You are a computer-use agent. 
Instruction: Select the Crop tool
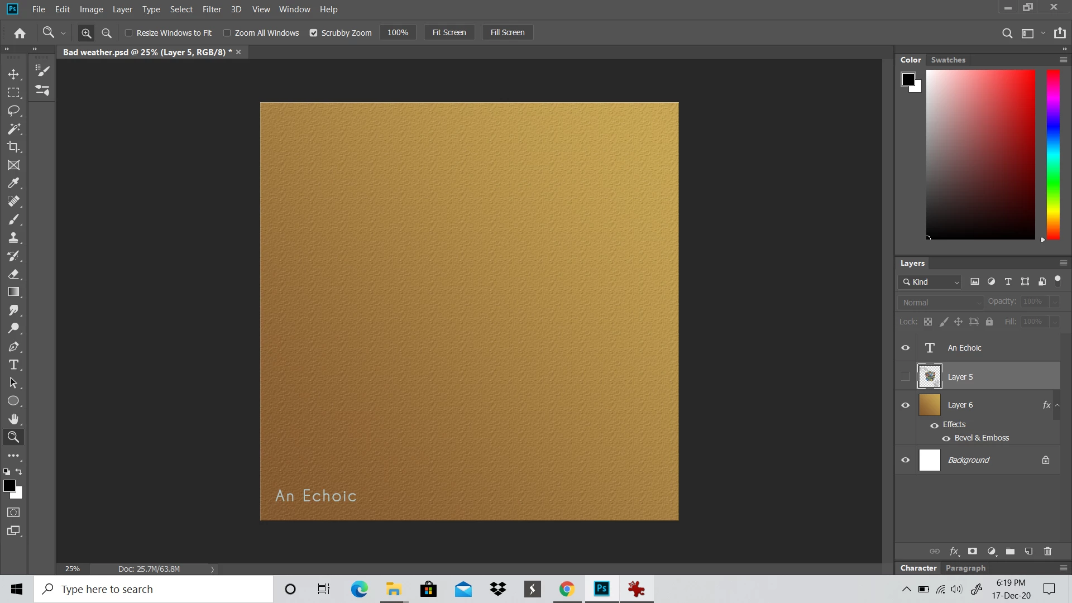coord(13,147)
